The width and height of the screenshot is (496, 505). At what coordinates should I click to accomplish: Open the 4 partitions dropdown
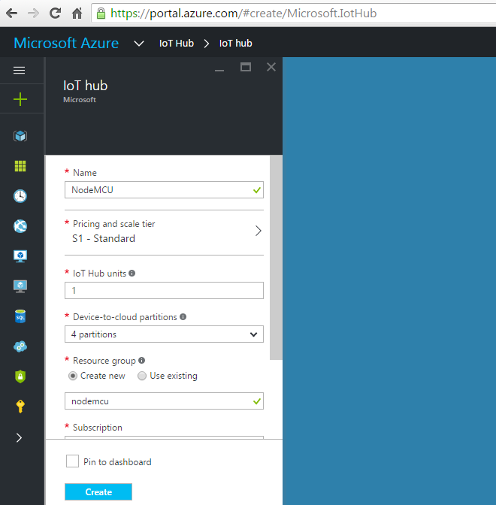164,334
